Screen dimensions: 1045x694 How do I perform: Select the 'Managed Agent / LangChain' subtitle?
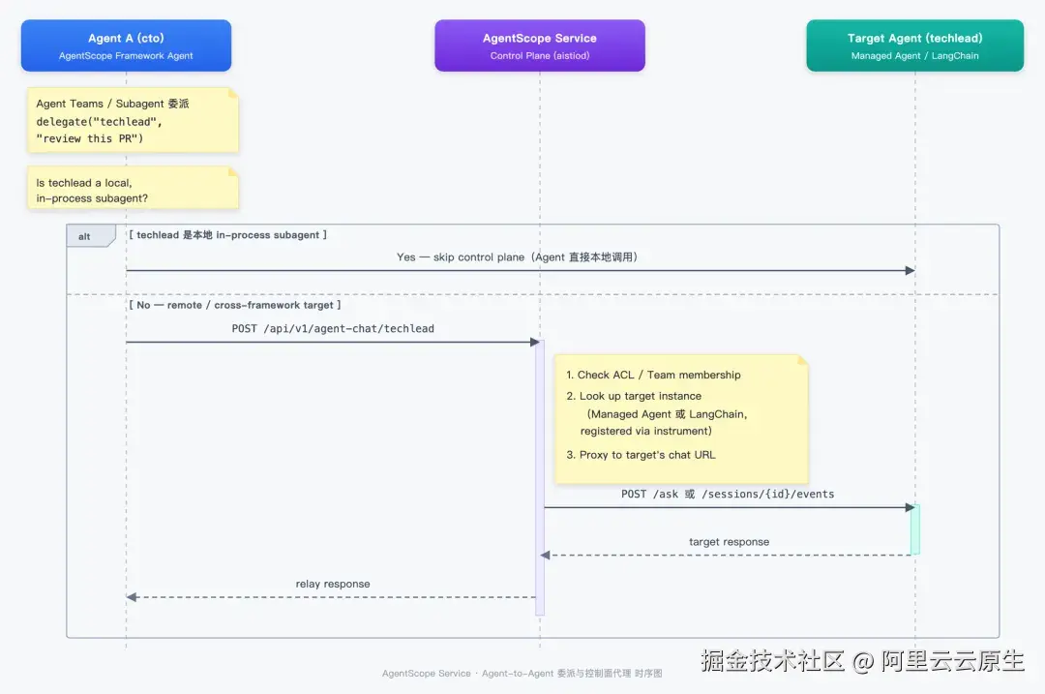tap(915, 56)
